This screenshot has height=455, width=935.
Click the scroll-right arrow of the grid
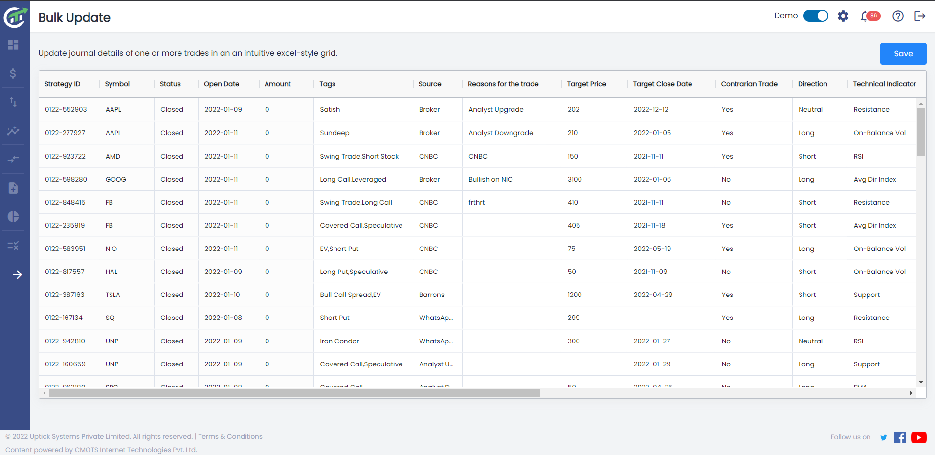point(911,393)
